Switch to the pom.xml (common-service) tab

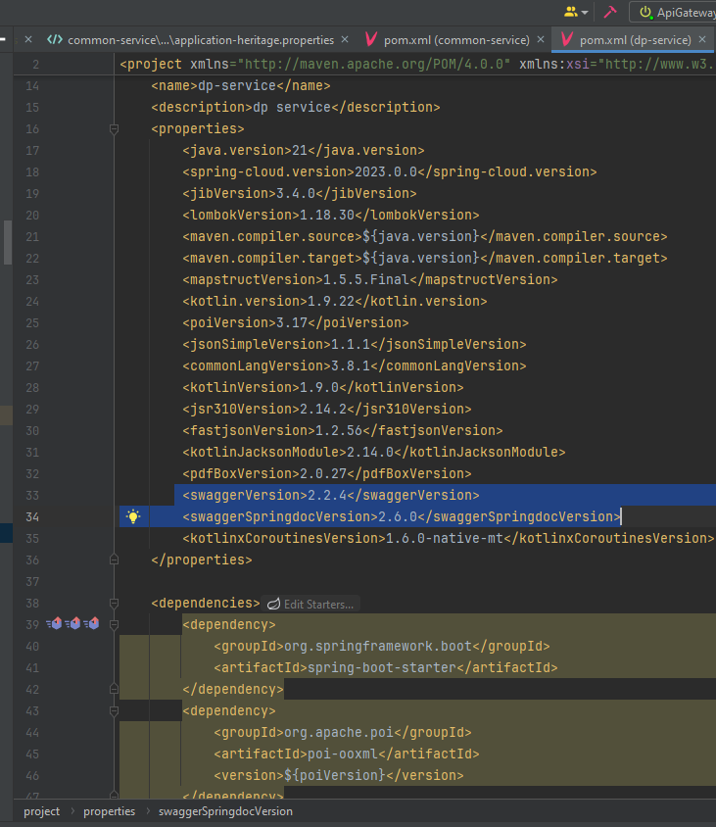[x=456, y=40]
